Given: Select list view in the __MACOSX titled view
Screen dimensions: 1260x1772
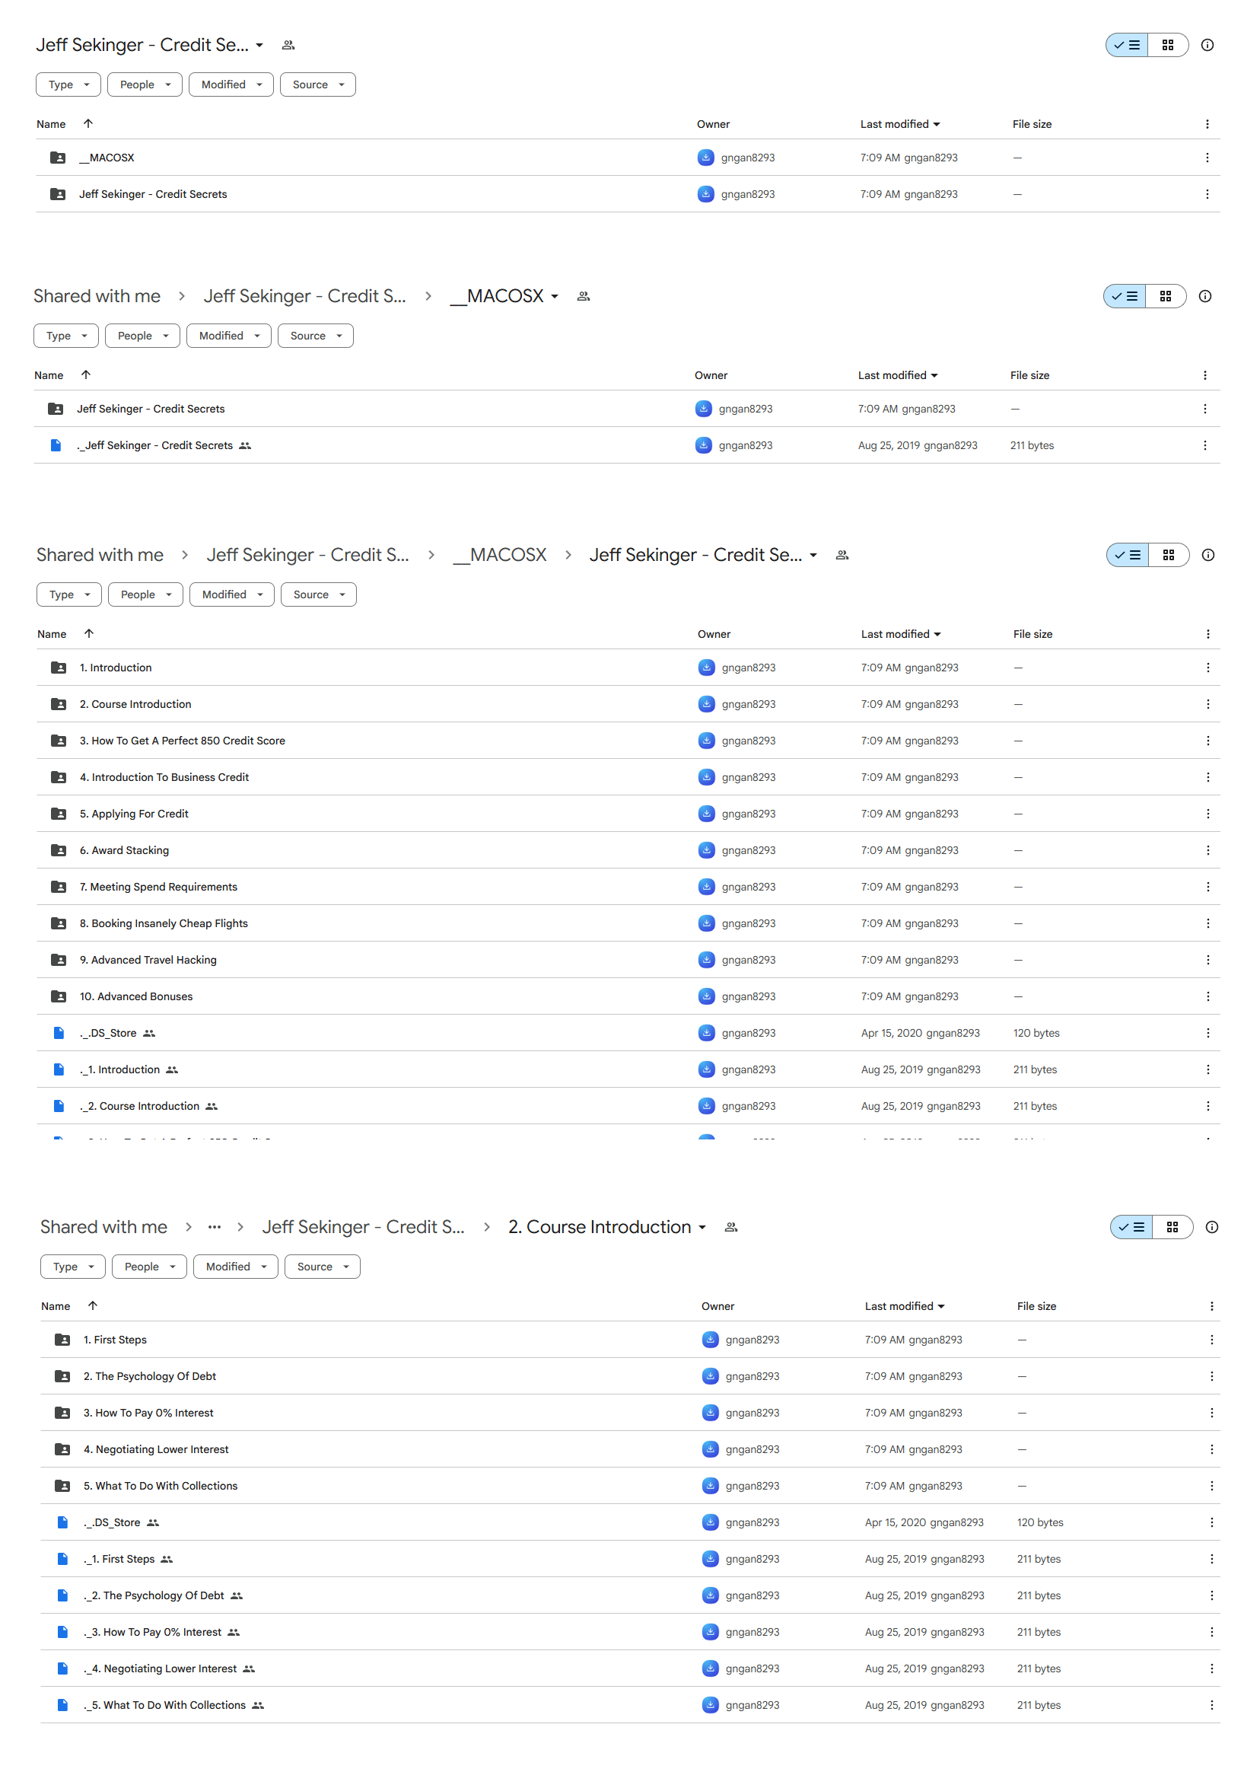Looking at the screenshot, I should (1125, 296).
